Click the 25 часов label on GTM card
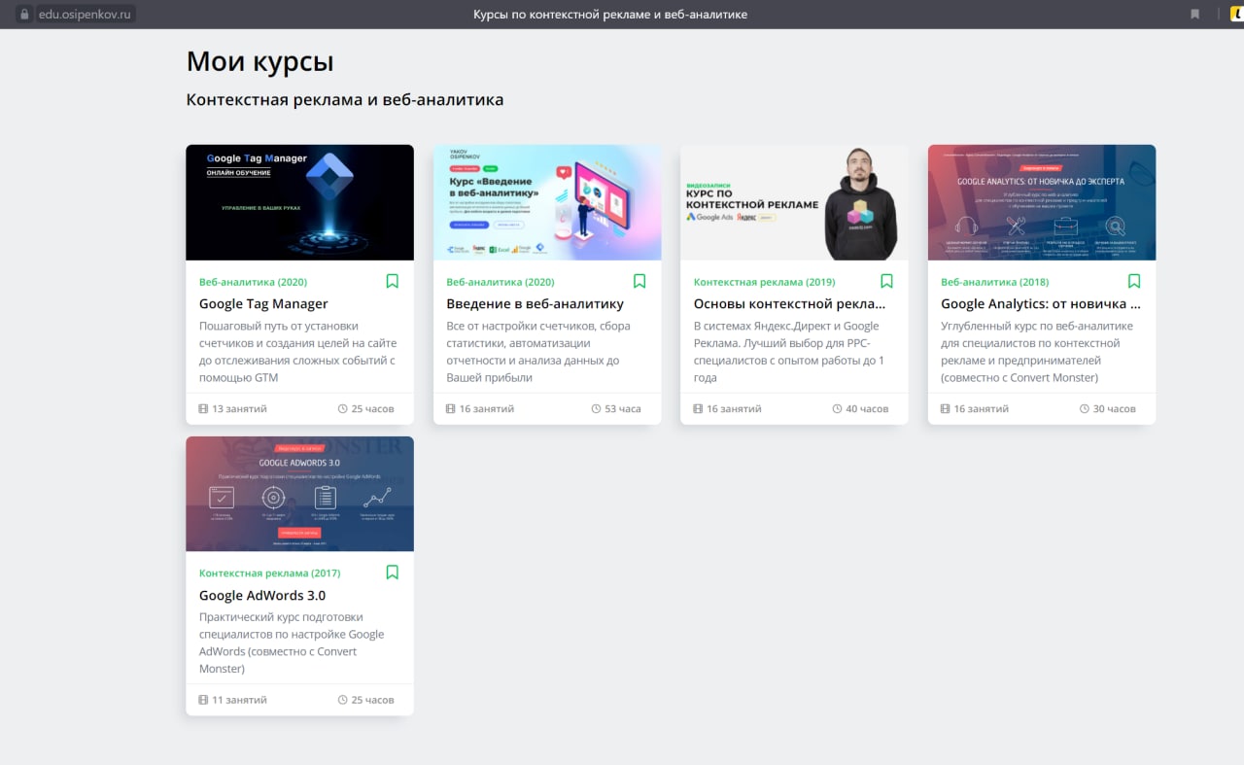This screenshot has width=1244, height=765. [372, 409]
